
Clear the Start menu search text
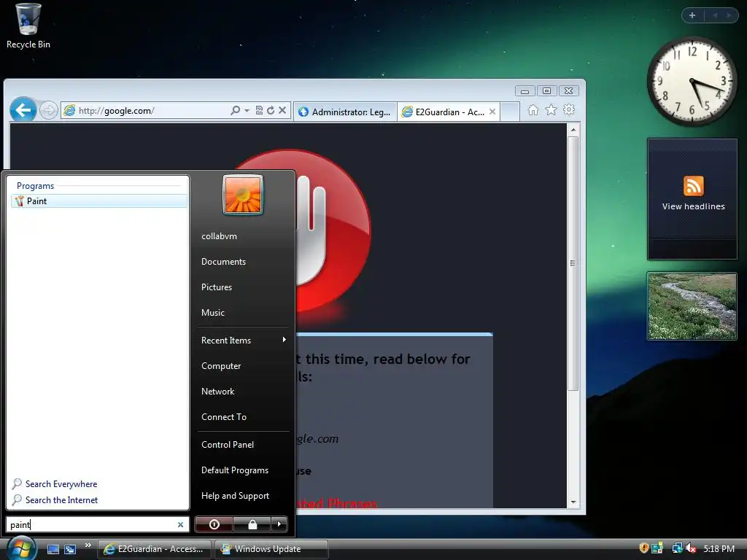tap(181, 524)
